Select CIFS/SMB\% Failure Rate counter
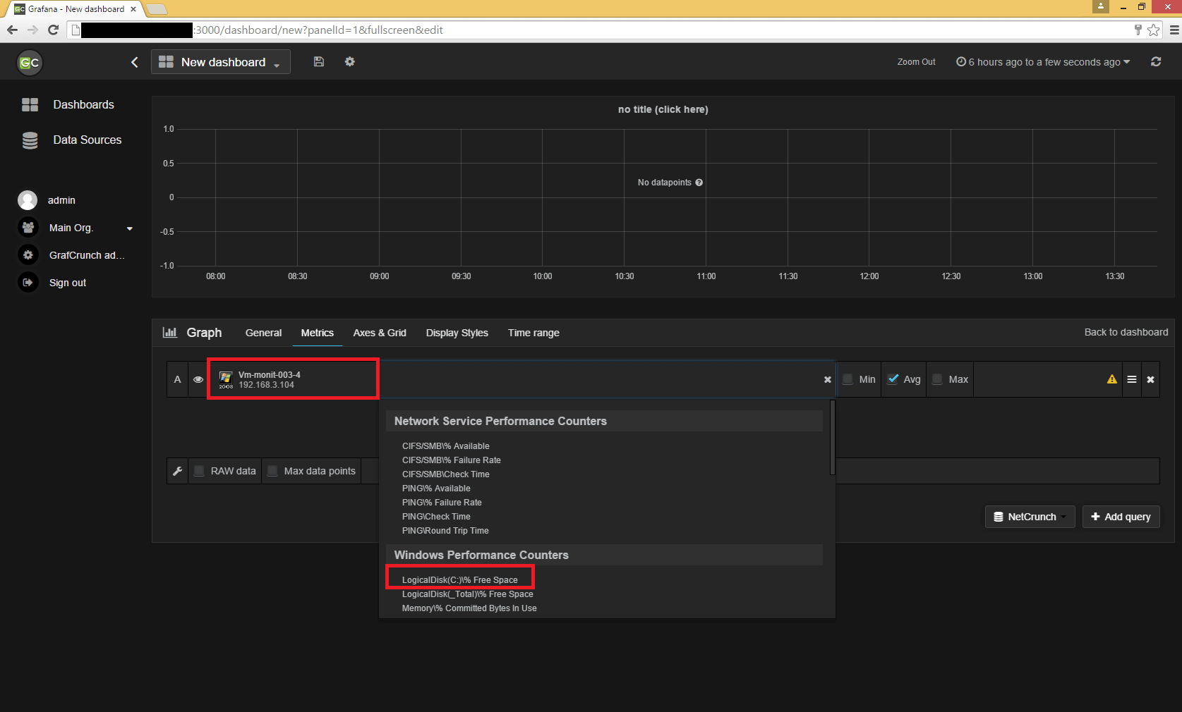Image resolution: width=1182 pixels, height=712 pixels. coord(452,460)
